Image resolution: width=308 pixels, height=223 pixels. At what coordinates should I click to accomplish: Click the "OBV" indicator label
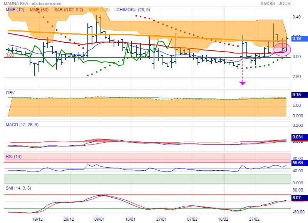pos(10,93)
